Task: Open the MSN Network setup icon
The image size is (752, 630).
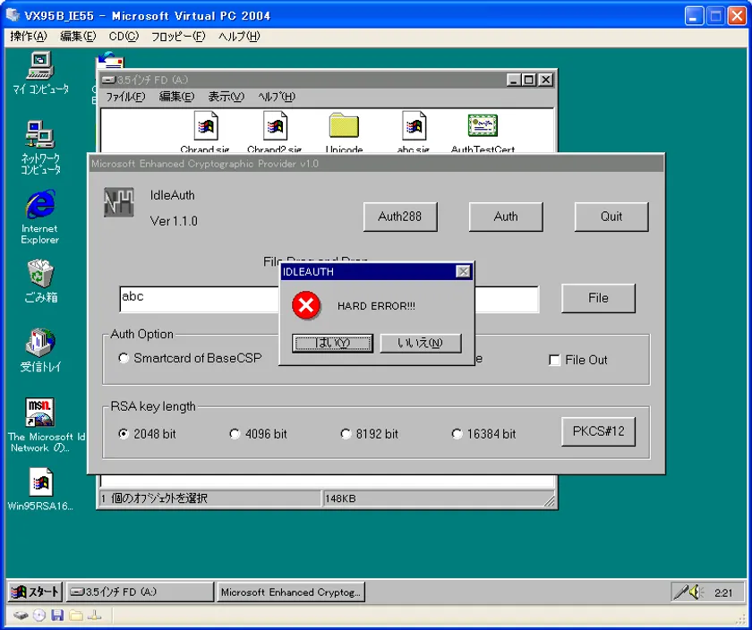Action: [x=40, y=414]
